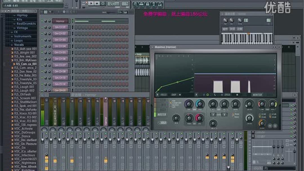Image resolution: width=304 pixels, height=171 pixels.
Task: Click the MONITOR icon in Maximus
Action: tap(257, 95)
